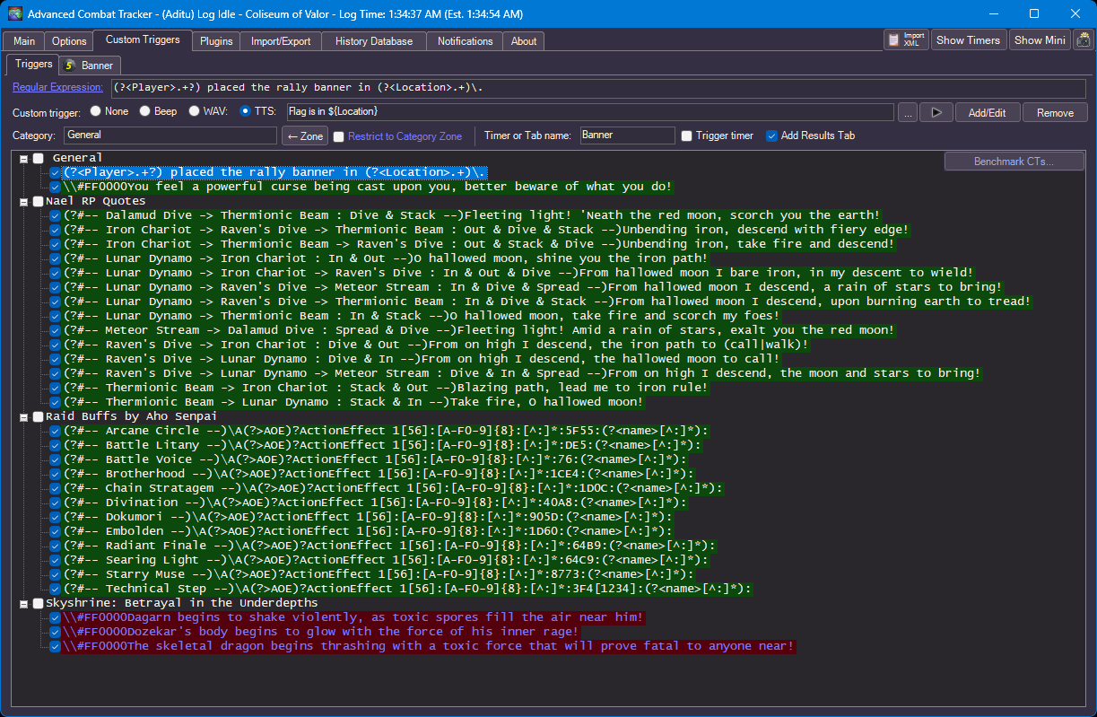Collapse the General category tree node
Viewport: 1097px width, 717px height.
[x=23, y=158]
